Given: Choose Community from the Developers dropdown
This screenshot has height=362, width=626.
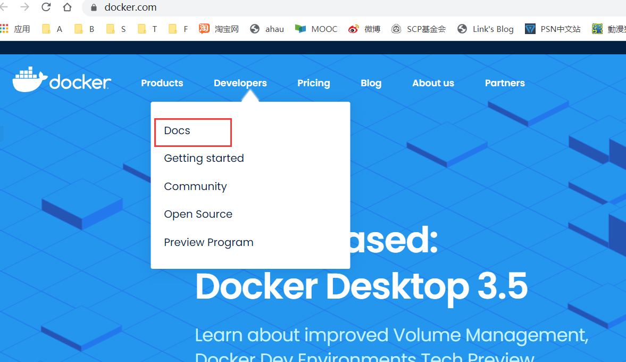Looking at the screenshot, I should coord(195,186).
